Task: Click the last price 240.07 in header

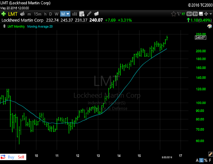Action: click(x=96, y=20)
